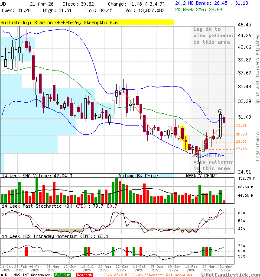This screenshot has height=277, width=260.
Task: Click the circle marker at the chart low
Action: click(199, 173)
